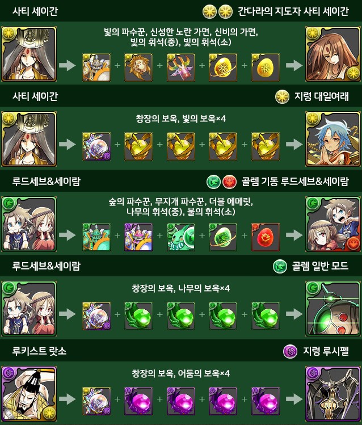Viewport: 362px width, 425px height.
Task: Select the 신비의 가면 winged mask icon
Action: [181, 68]
